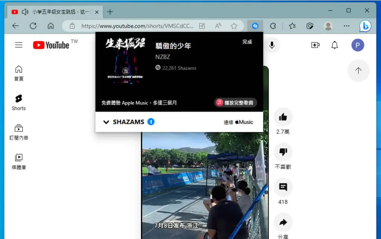381x239 pixels.
Task: Open the media library sidebar item
Action: (x=19, y=162)
